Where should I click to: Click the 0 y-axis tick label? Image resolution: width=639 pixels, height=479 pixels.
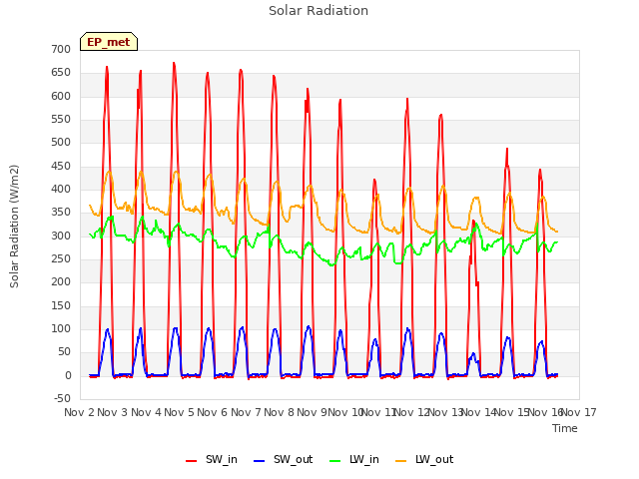[x=68, y=375]
